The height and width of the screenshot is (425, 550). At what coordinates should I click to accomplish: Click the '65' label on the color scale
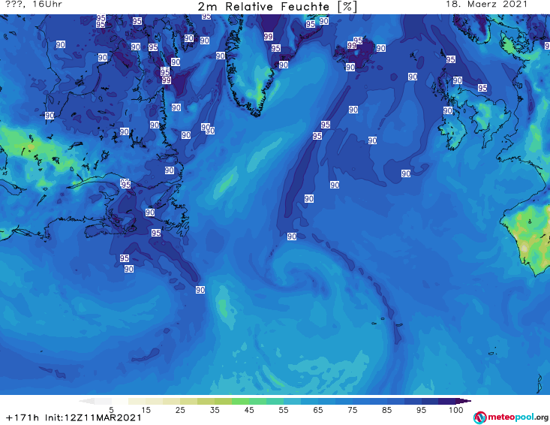pos(318,410)
